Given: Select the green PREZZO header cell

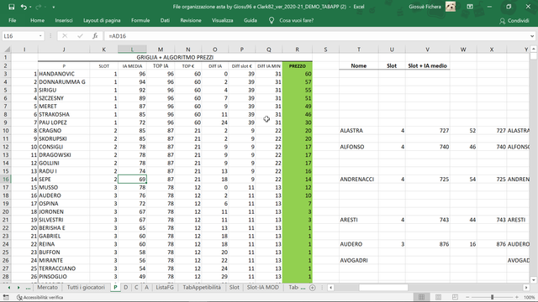Looking at the screenshot, I should [297, 65].
